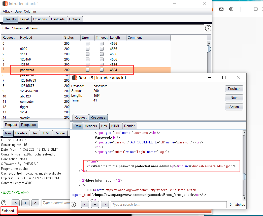Open the mail envelope icon in background window
263x216 pixels.
click(x=221, y=9)
